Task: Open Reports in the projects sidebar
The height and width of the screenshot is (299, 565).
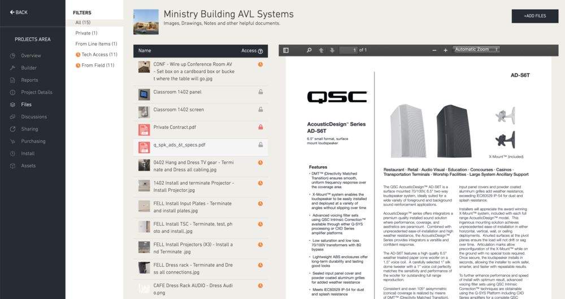Action: [29, 80]
